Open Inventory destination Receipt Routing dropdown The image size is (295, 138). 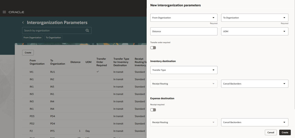tap(184, 84)
